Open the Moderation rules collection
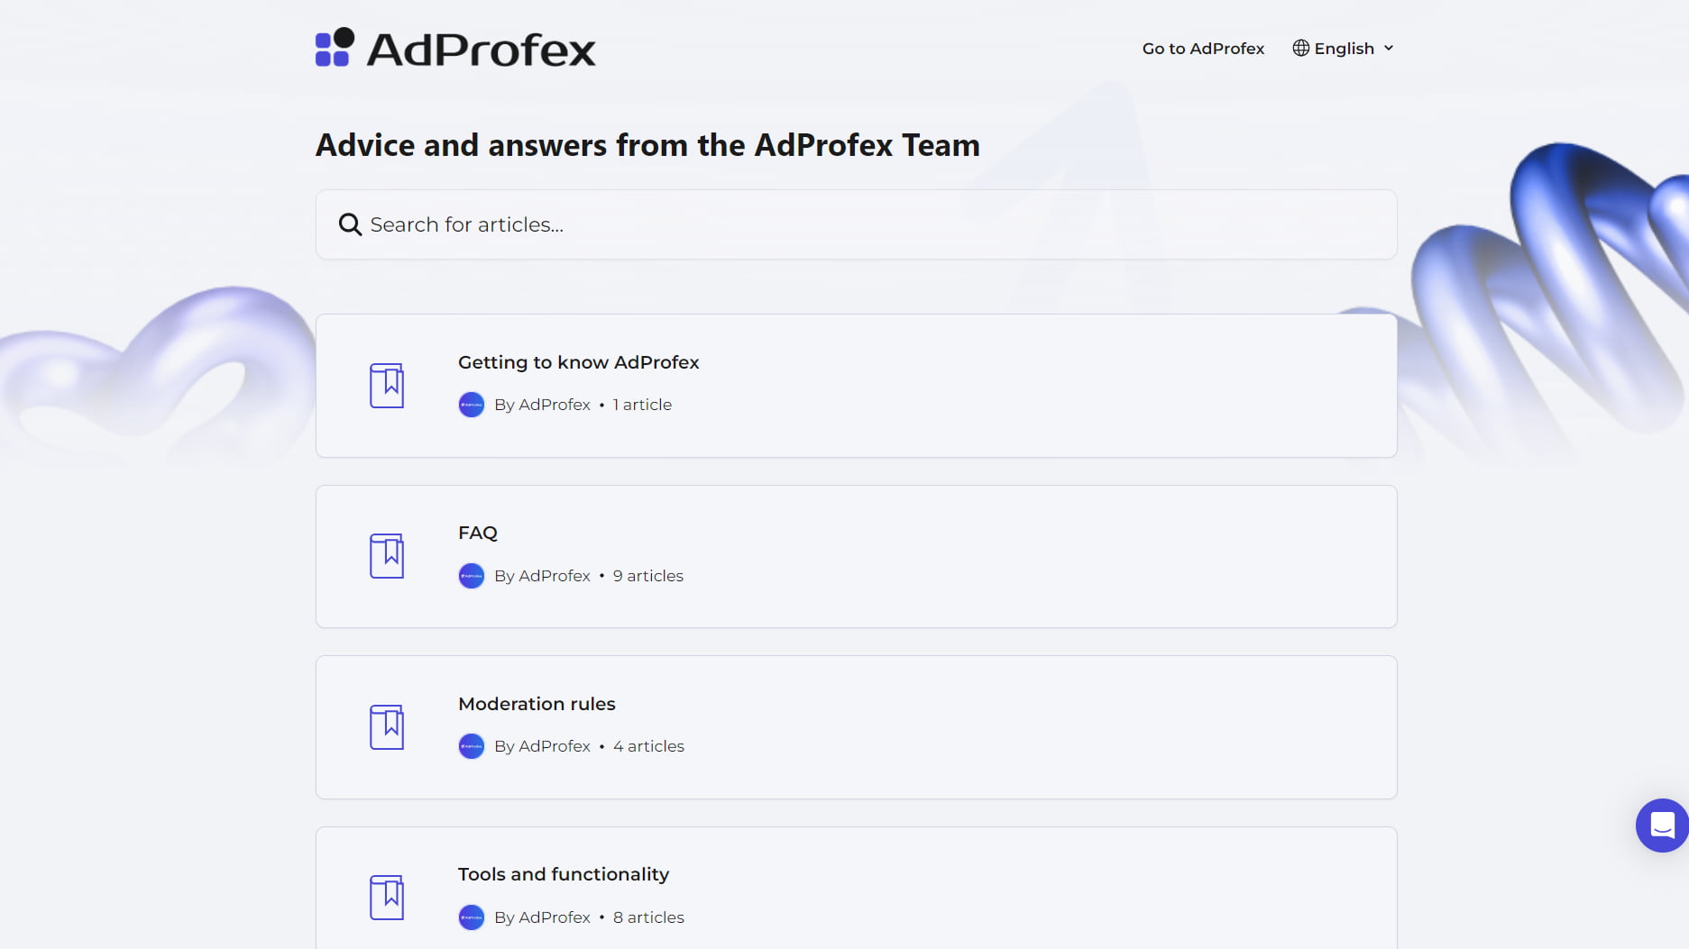 coord(856,727)
